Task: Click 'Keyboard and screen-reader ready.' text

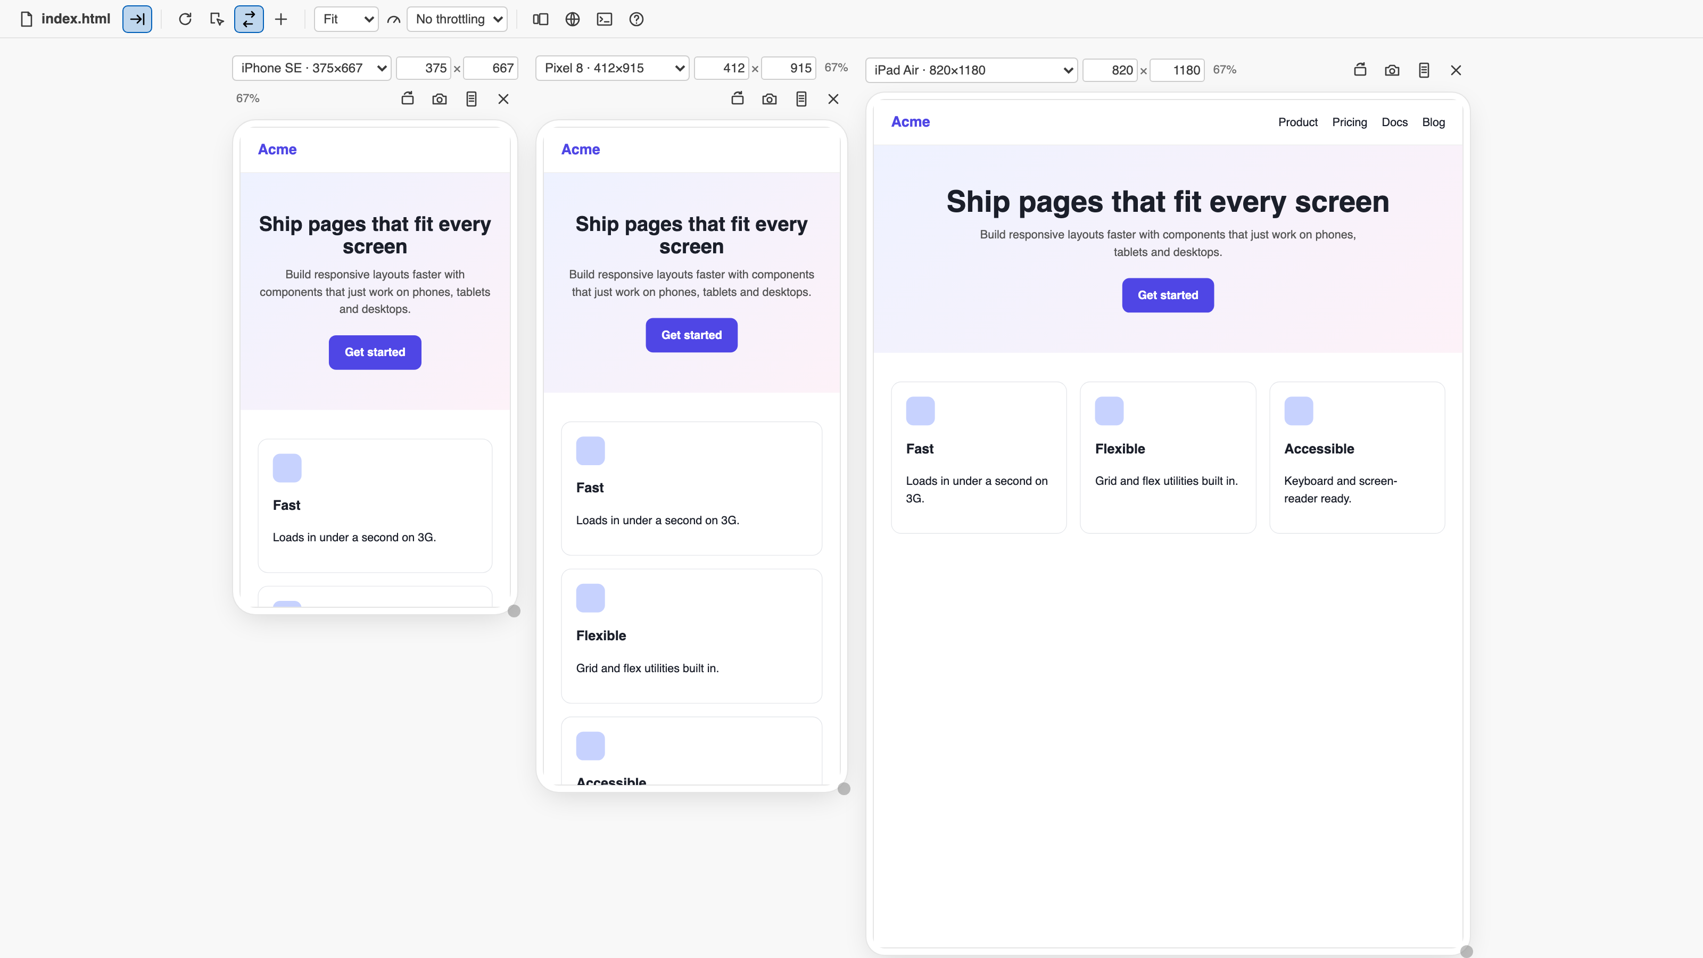Action: coord(1341,490)
